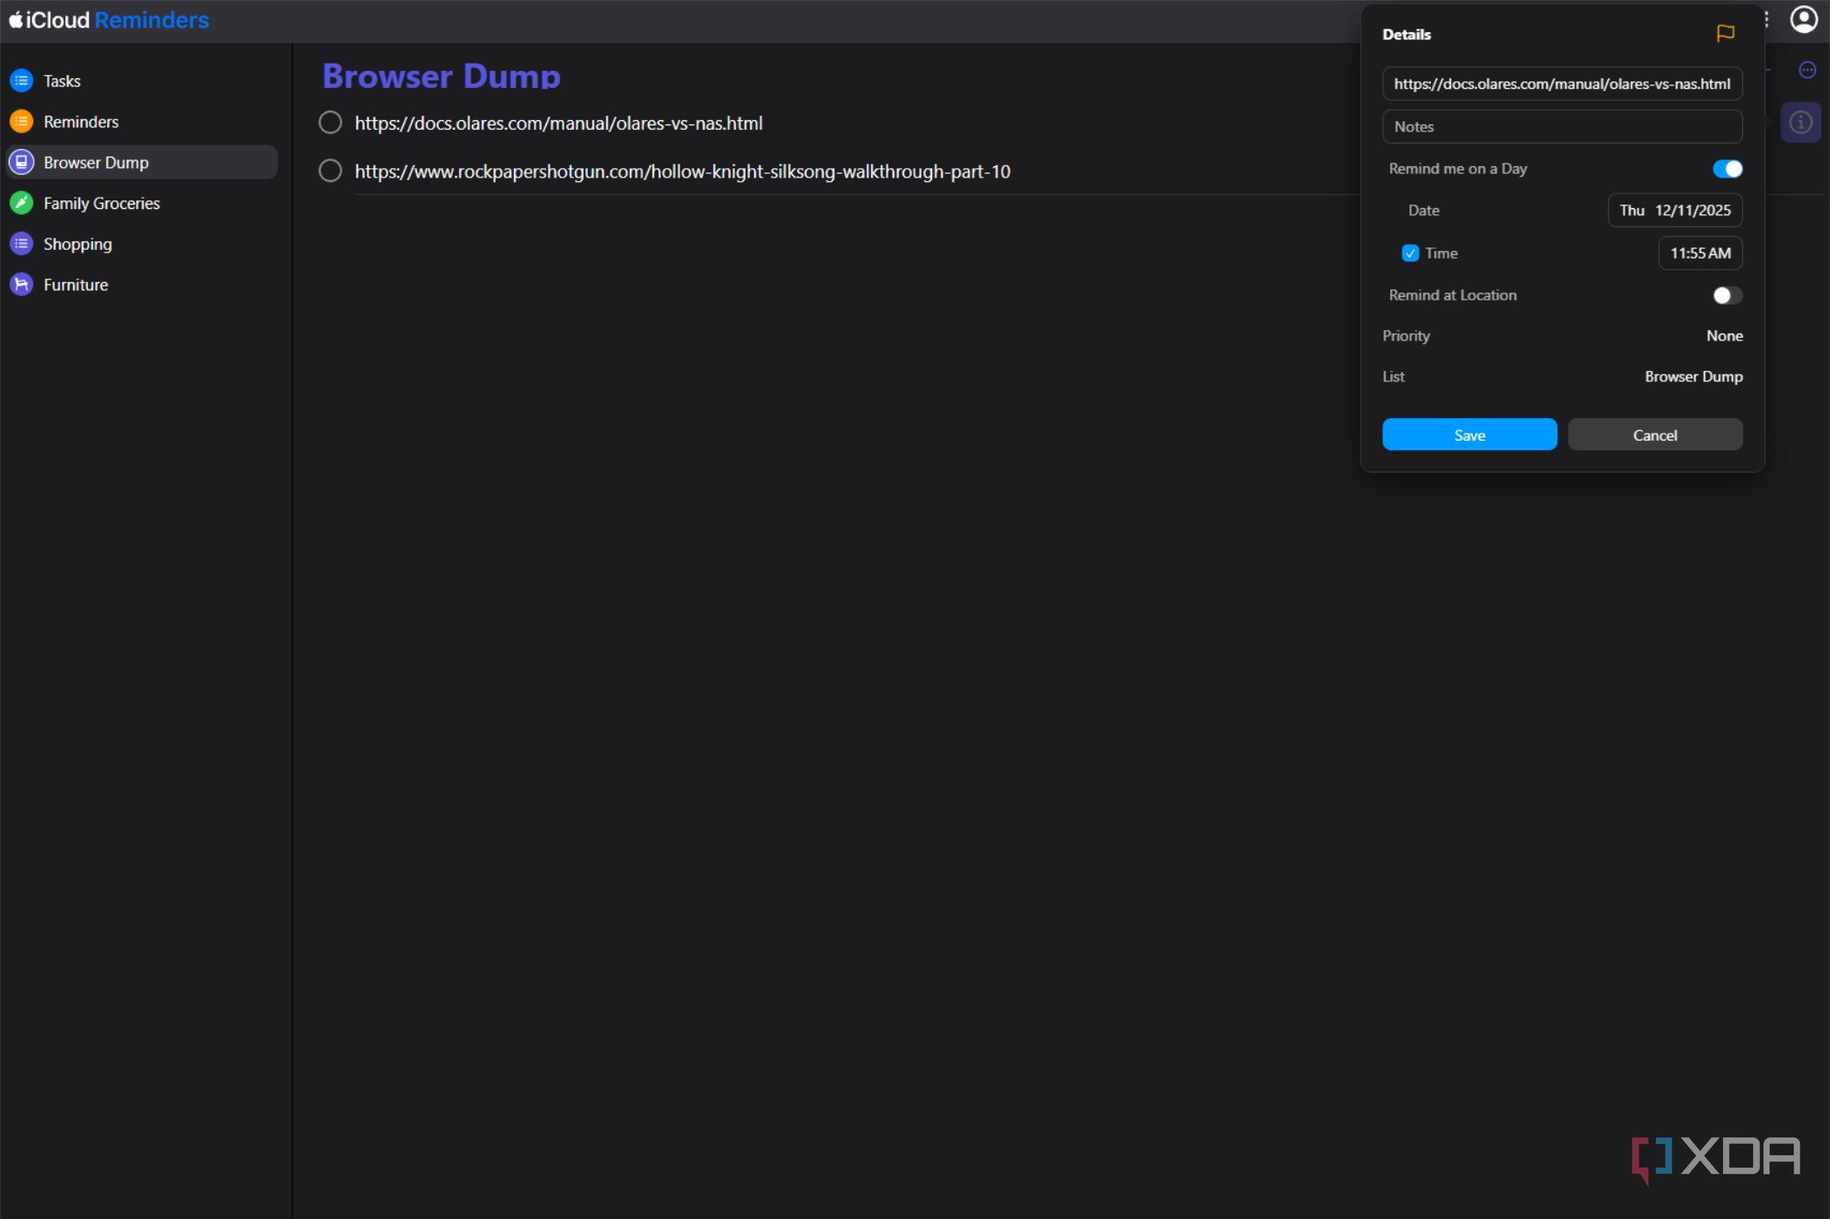Uncheck the Time checkbox
1830x1219 pixels.
click(1409, 253)
